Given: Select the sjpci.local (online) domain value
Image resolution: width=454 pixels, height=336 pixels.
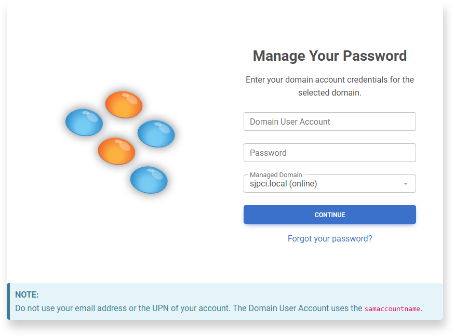Looking at the screenshot, I should [284, 184].
